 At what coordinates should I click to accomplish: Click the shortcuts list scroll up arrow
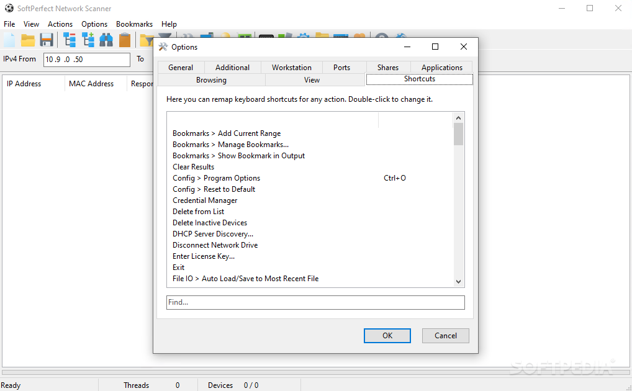click(x=458, y=118)
